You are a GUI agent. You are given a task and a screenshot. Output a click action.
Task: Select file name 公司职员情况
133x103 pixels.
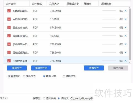pos(20,36)
